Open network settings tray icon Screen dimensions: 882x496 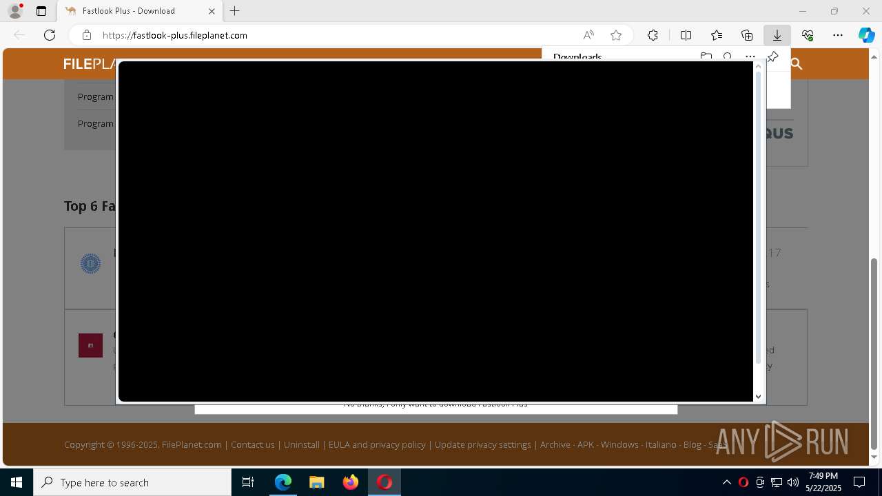(x=777, y=482)
